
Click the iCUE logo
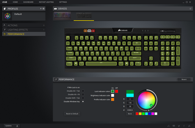pyautogui.click(x=5, y=2)
